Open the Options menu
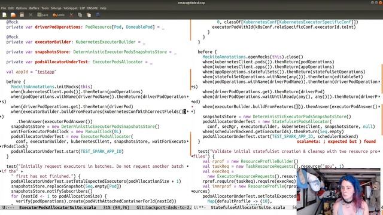This screenshot has height=215, width=383. tap(22, 8)
